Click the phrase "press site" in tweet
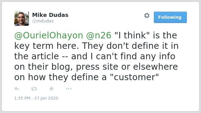Viewport: 201px width, 113px height. [x=97, y=67]
